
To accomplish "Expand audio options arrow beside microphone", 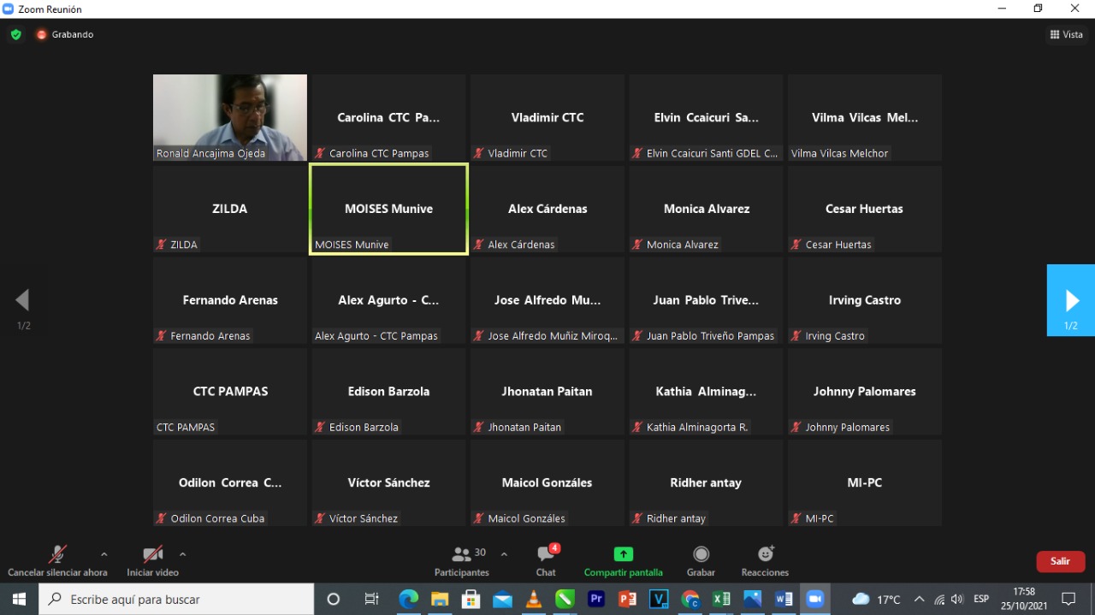I will coord(104,554).
